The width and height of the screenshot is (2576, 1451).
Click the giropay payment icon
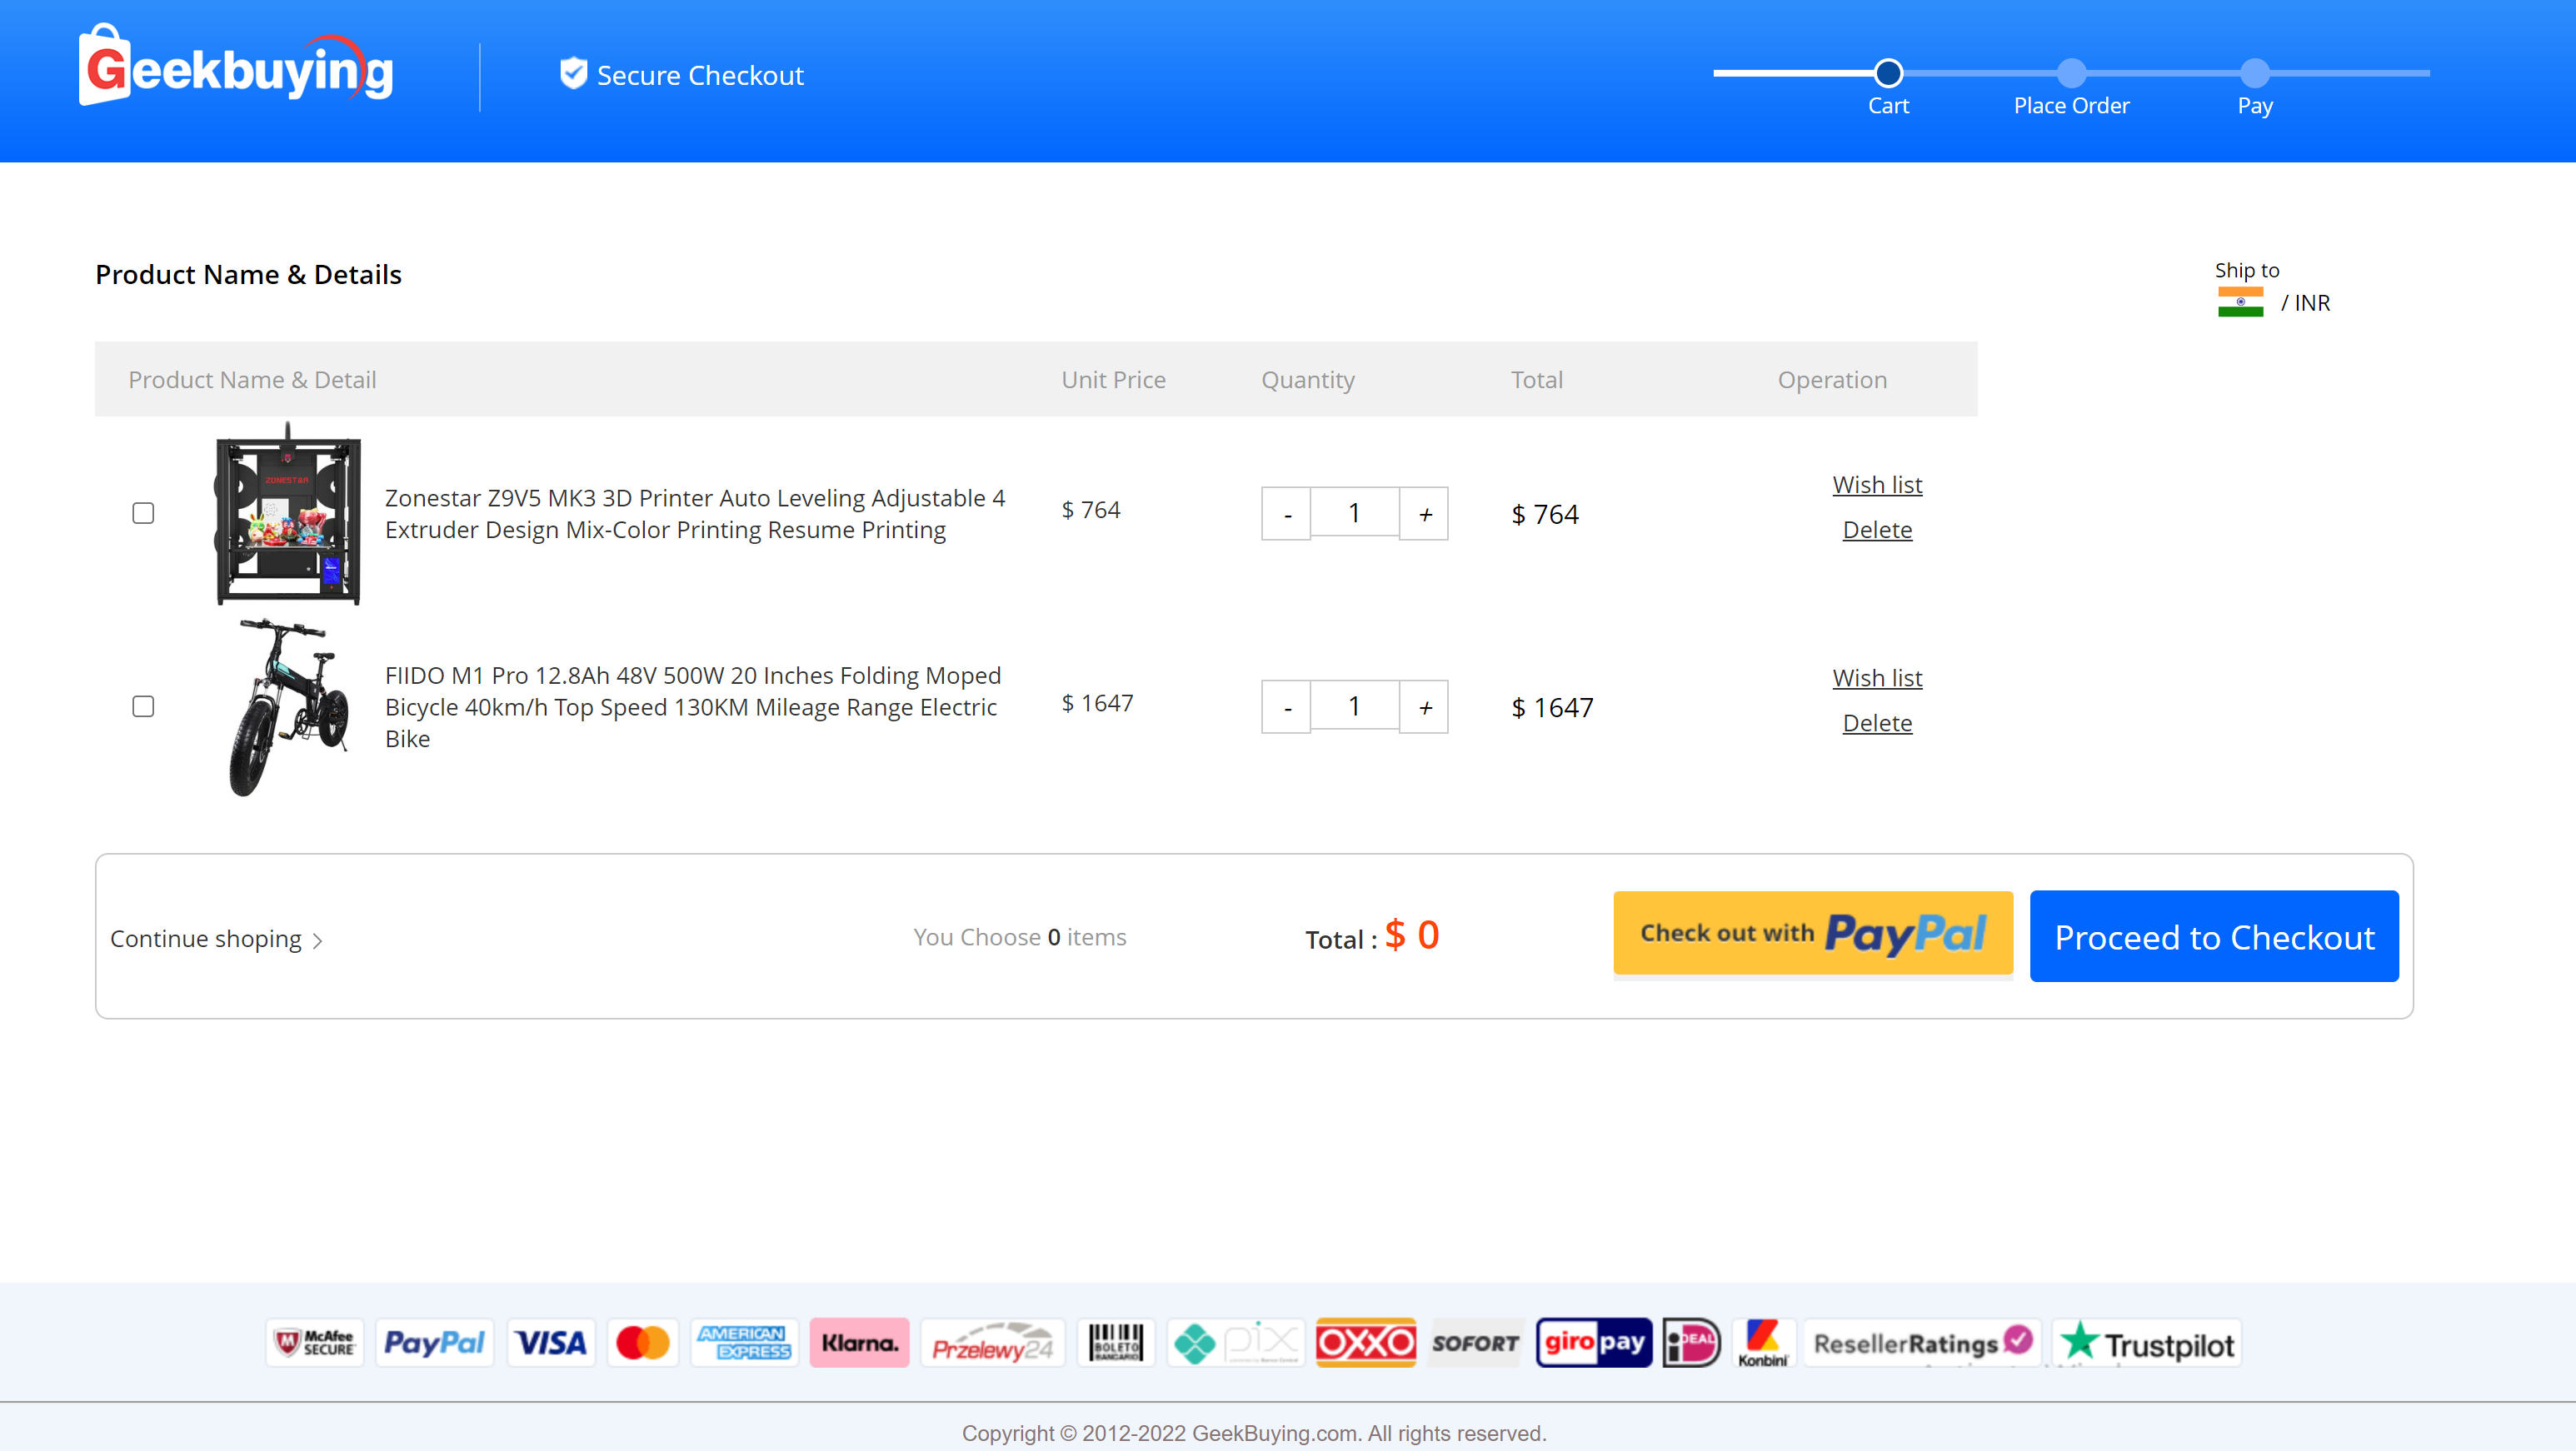pyautogui.click(x=1594, y=1342)
